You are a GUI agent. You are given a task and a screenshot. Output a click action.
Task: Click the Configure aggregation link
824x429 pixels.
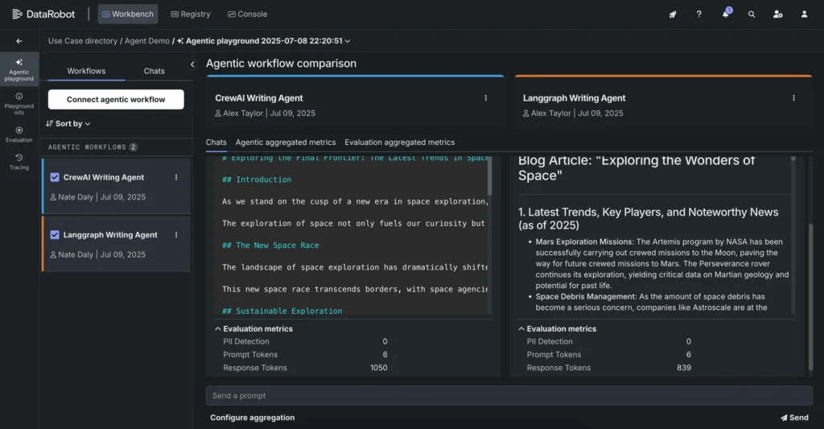pyautogui.click(x=252, y=418)
